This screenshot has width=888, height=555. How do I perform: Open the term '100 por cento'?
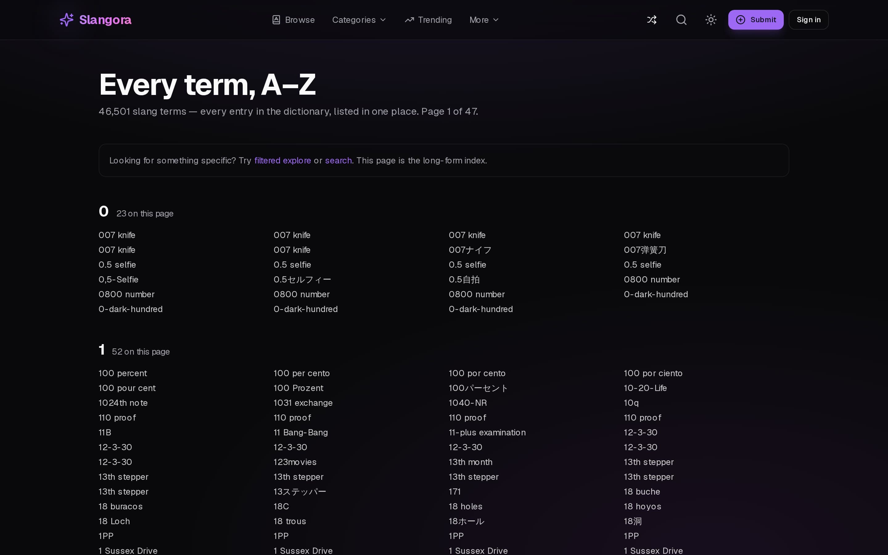(x=477, y=373)
